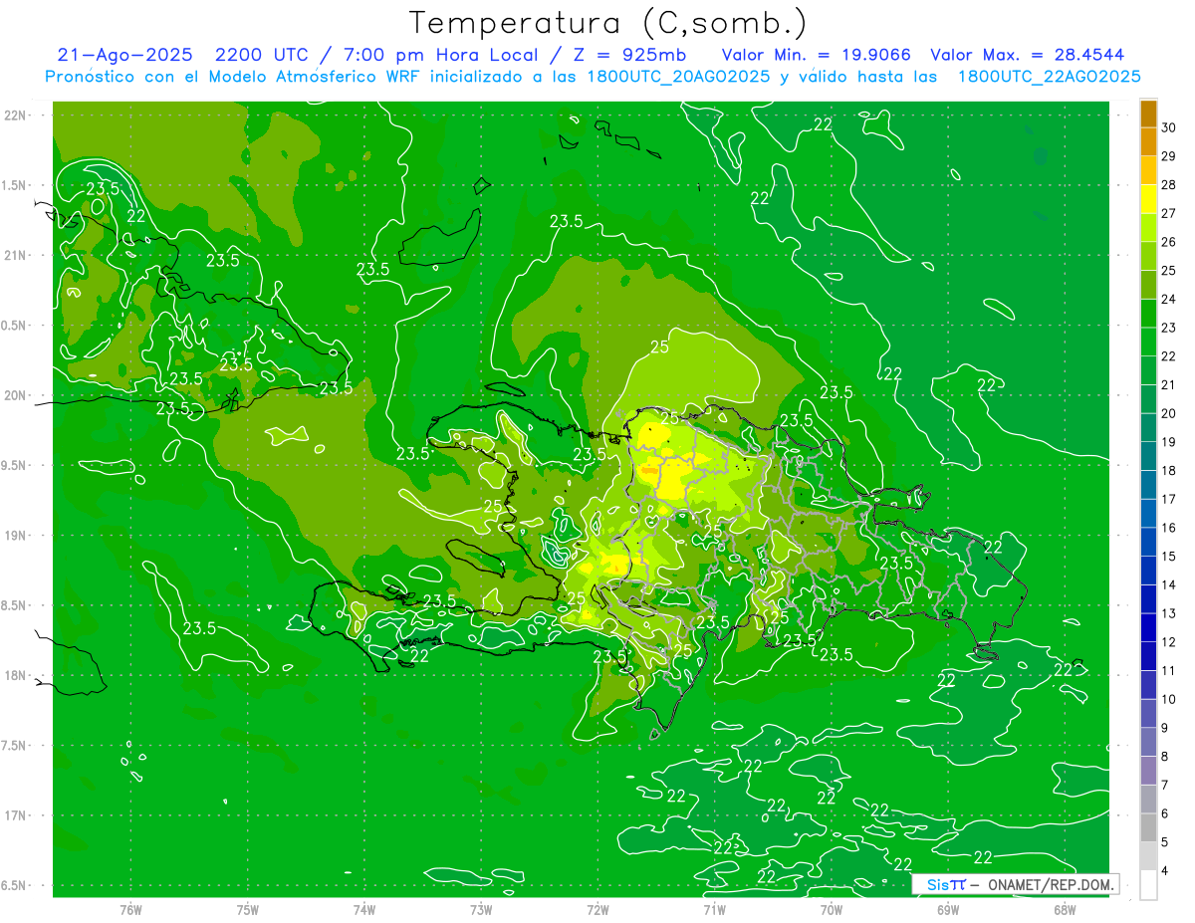Screen dimensions: 1195x923
Task: Click the 74W longitude axis label
Action: (x=363, y=909)
